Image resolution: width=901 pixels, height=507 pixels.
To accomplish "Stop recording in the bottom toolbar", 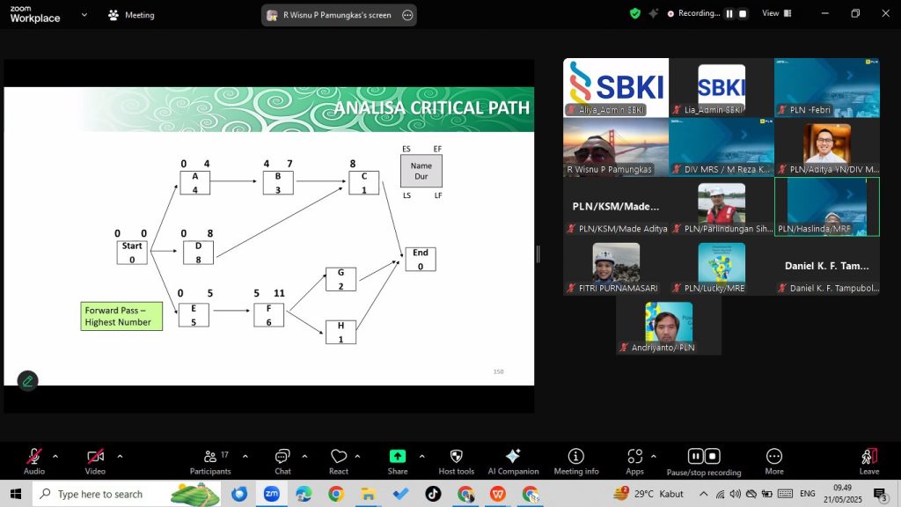I will pos(713,456).
